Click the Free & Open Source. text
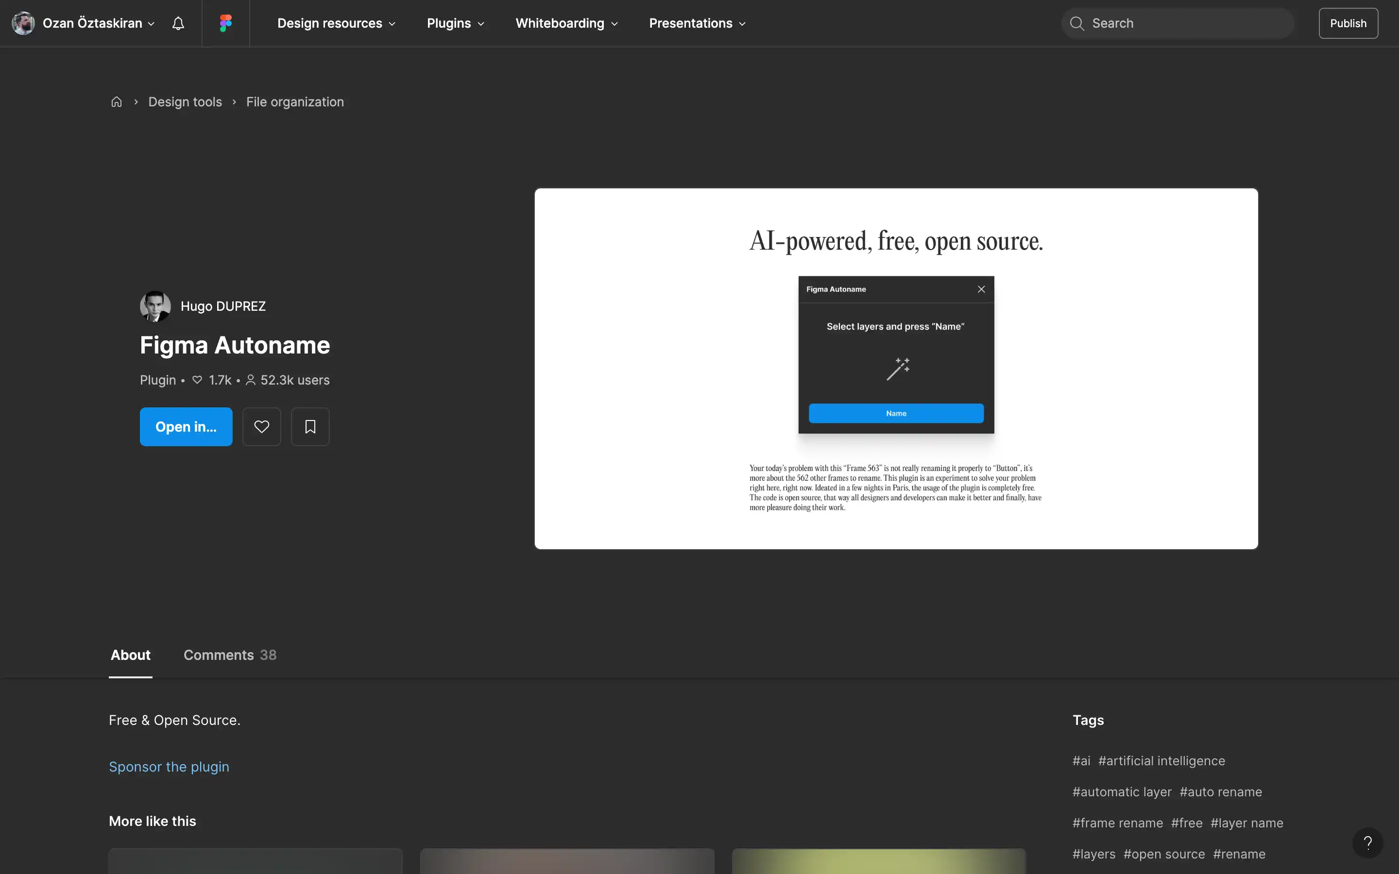 (x=174, y=720)
